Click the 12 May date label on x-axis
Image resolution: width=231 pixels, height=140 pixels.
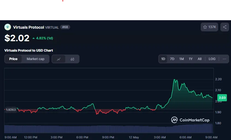point(134,137)
